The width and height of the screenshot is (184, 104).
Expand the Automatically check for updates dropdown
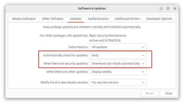(118, 55)
